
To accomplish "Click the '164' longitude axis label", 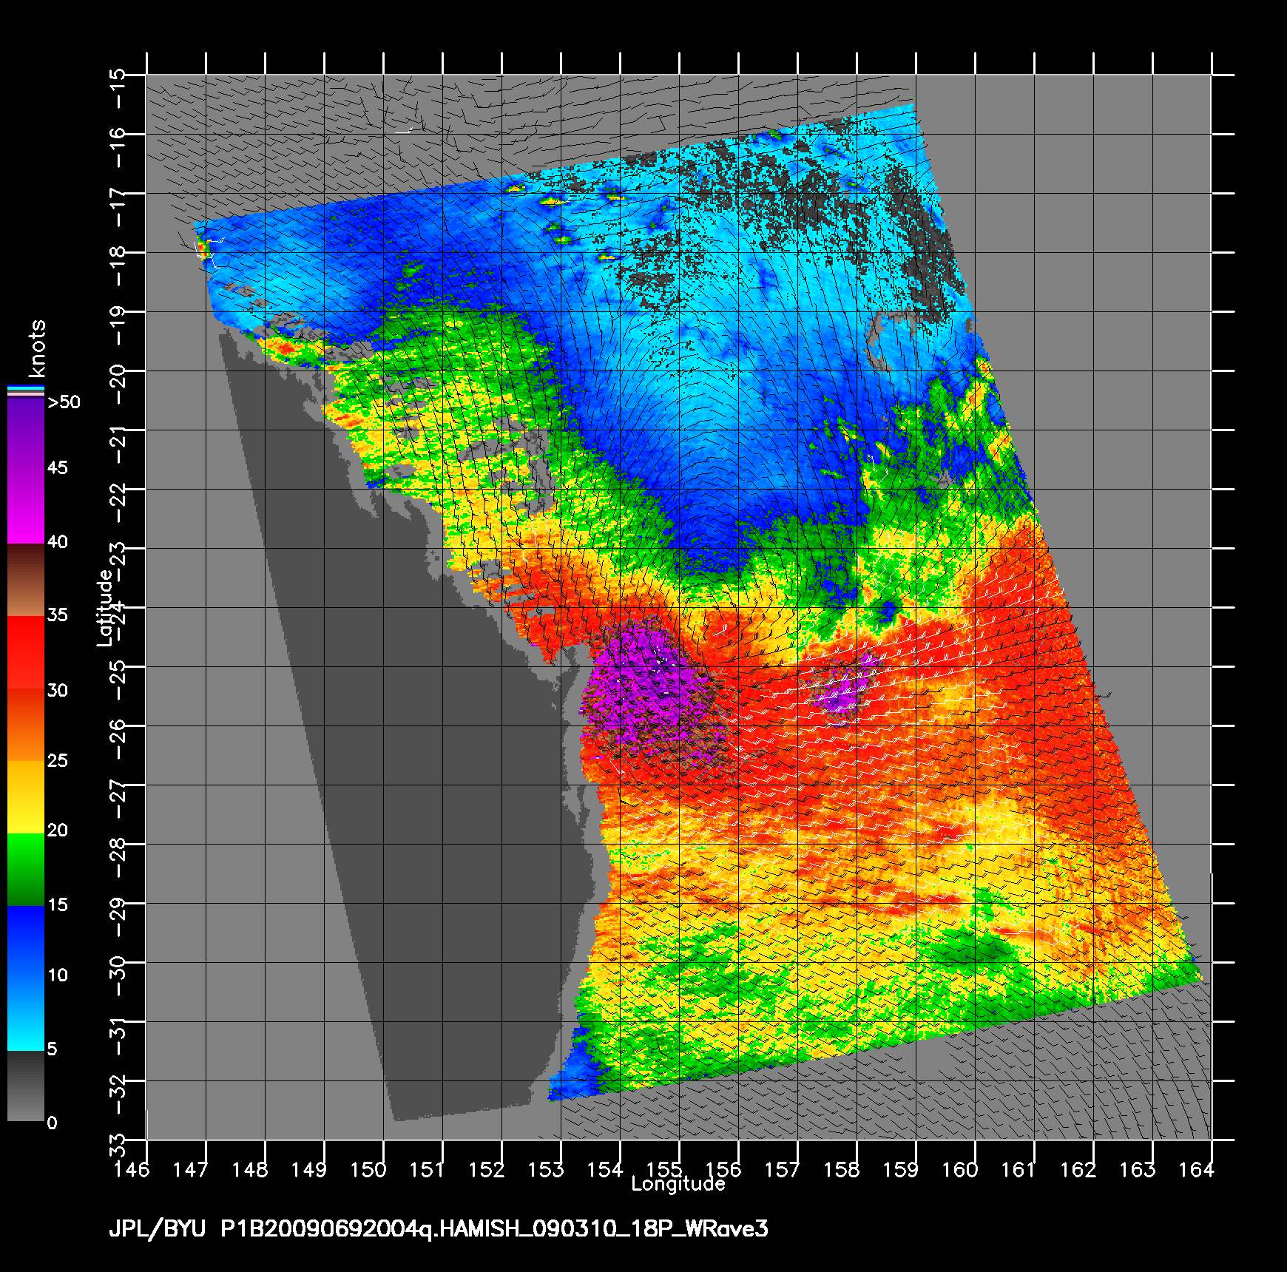I will (1197, 1169).
